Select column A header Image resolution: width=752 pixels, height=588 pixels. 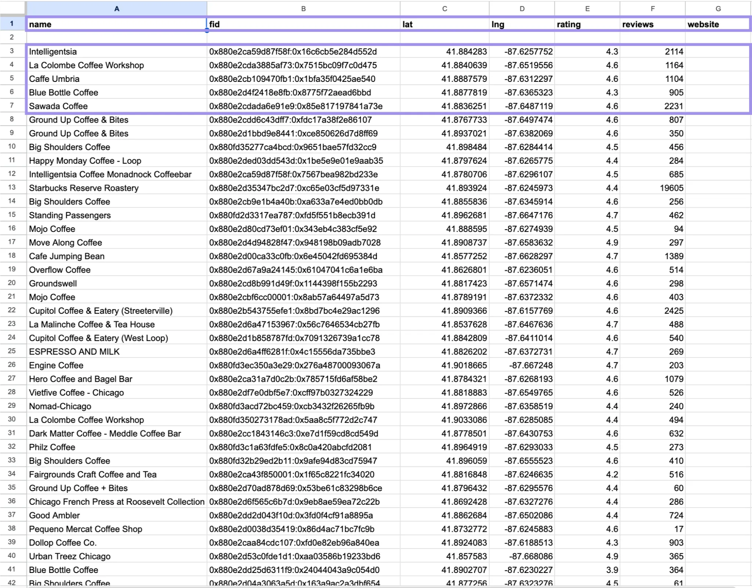click(116, 8)
